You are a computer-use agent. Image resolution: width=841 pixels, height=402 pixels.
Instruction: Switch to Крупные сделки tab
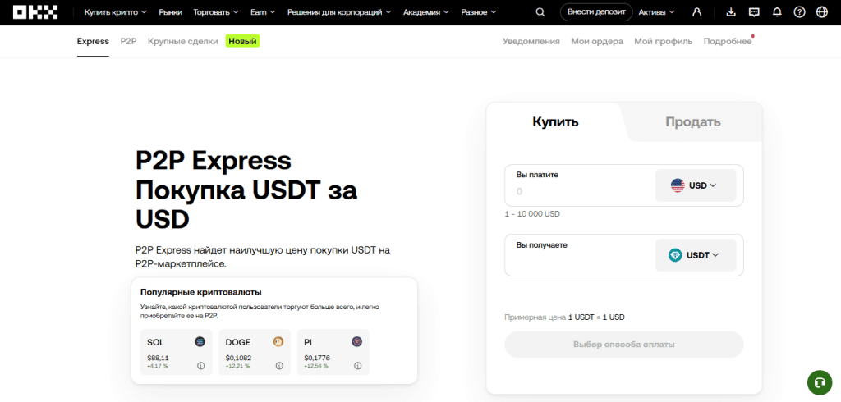tap(183, 41)
